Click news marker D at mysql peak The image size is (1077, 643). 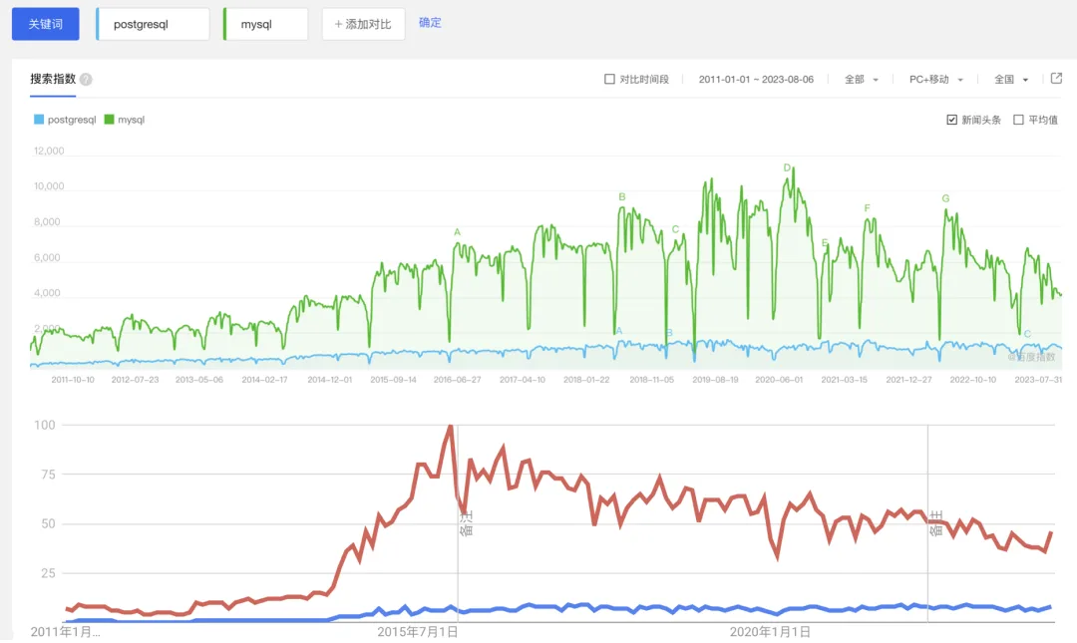787,167
